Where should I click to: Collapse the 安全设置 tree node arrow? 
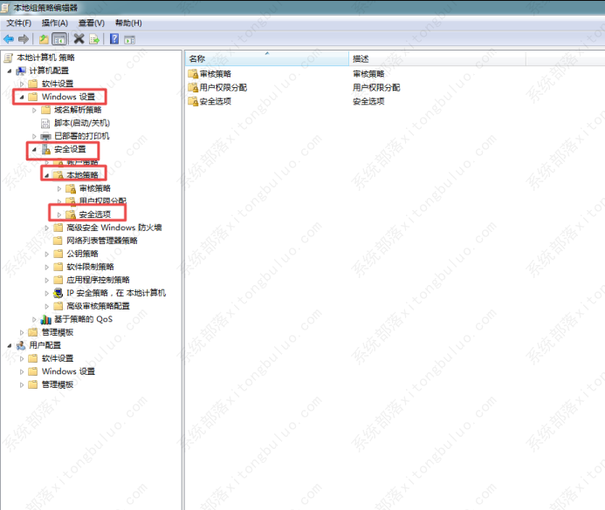34,149
